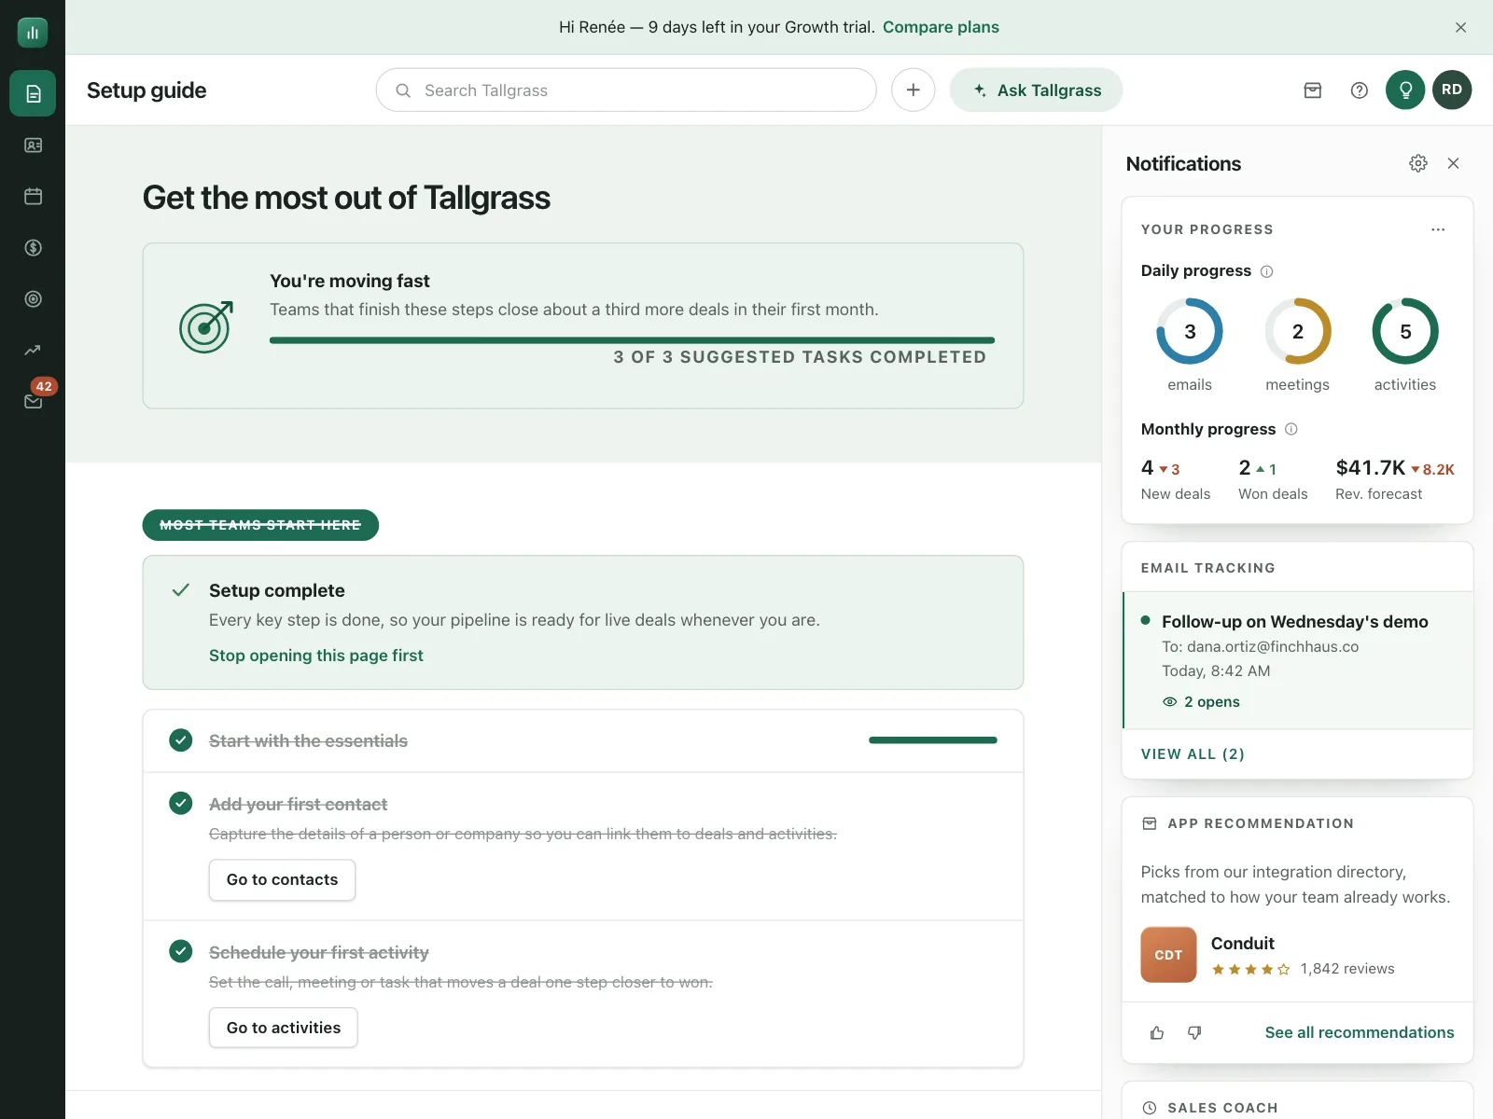Image resolution: width=1493 pixels, height=1119 pixels.
Task: Click the thumbs down recommendation icon
Action: coord(1194,1032)
